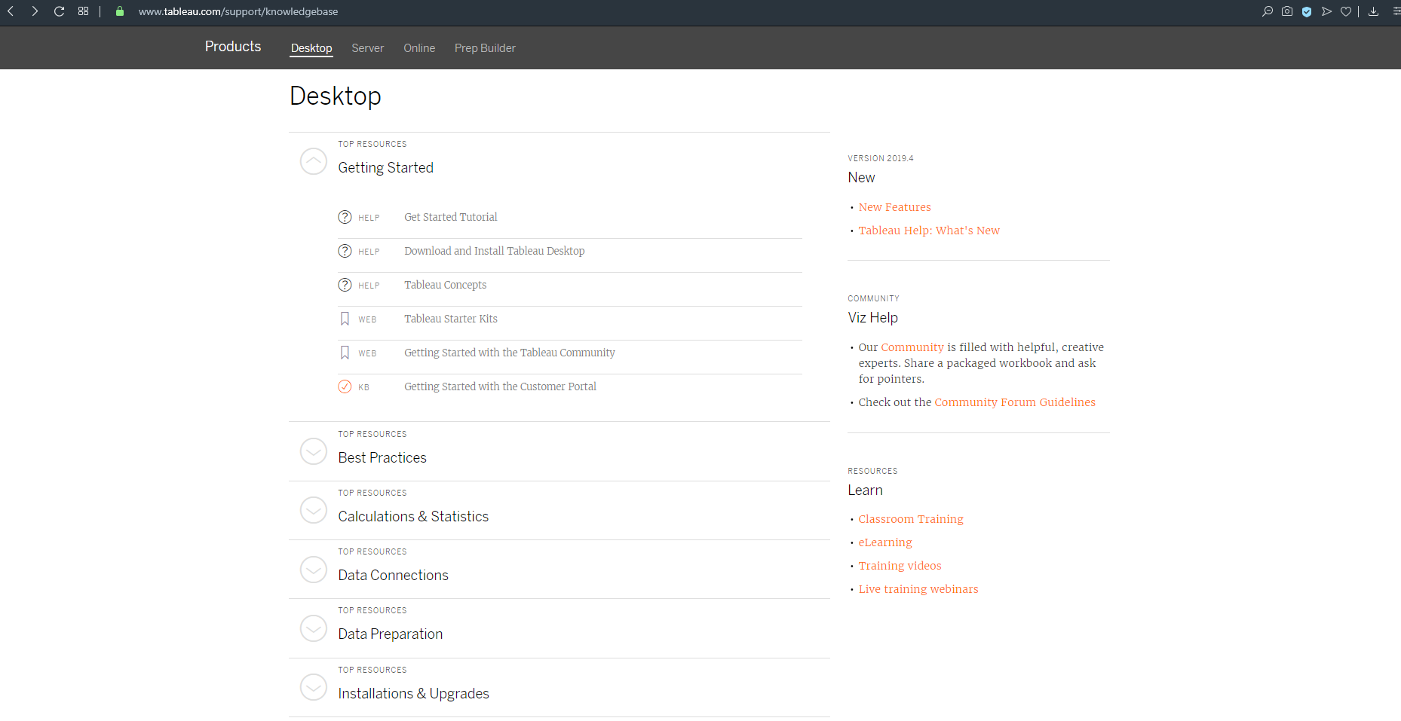Click the send arrow icon in browser toolbar
The width and height of the screenshot is (1401, 721).
click(1326, 11)
